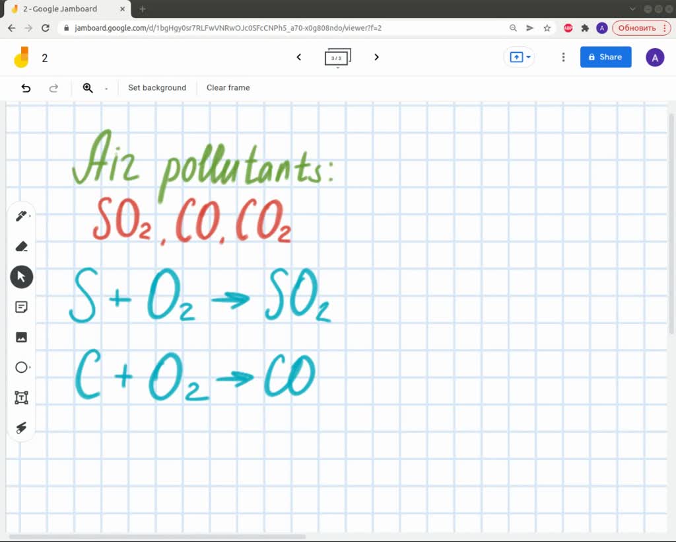The width and height of the screenshot is (676, 542).
Task: Open the three-dot Jamboard options menu
Action: click(x=563, y=58)
